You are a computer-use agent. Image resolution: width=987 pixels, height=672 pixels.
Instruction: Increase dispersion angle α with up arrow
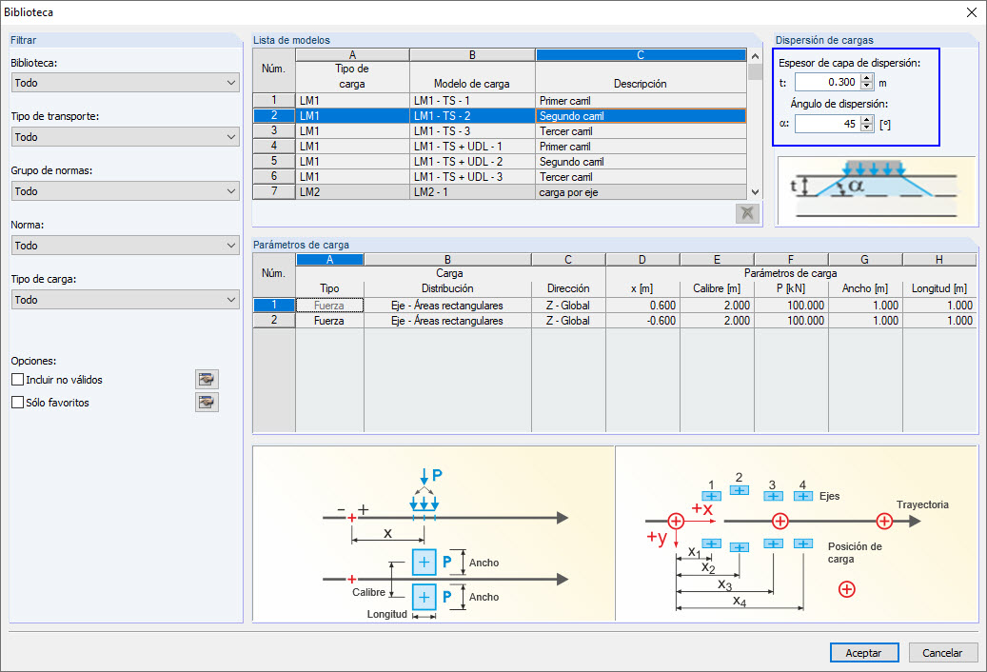[867, 120]
